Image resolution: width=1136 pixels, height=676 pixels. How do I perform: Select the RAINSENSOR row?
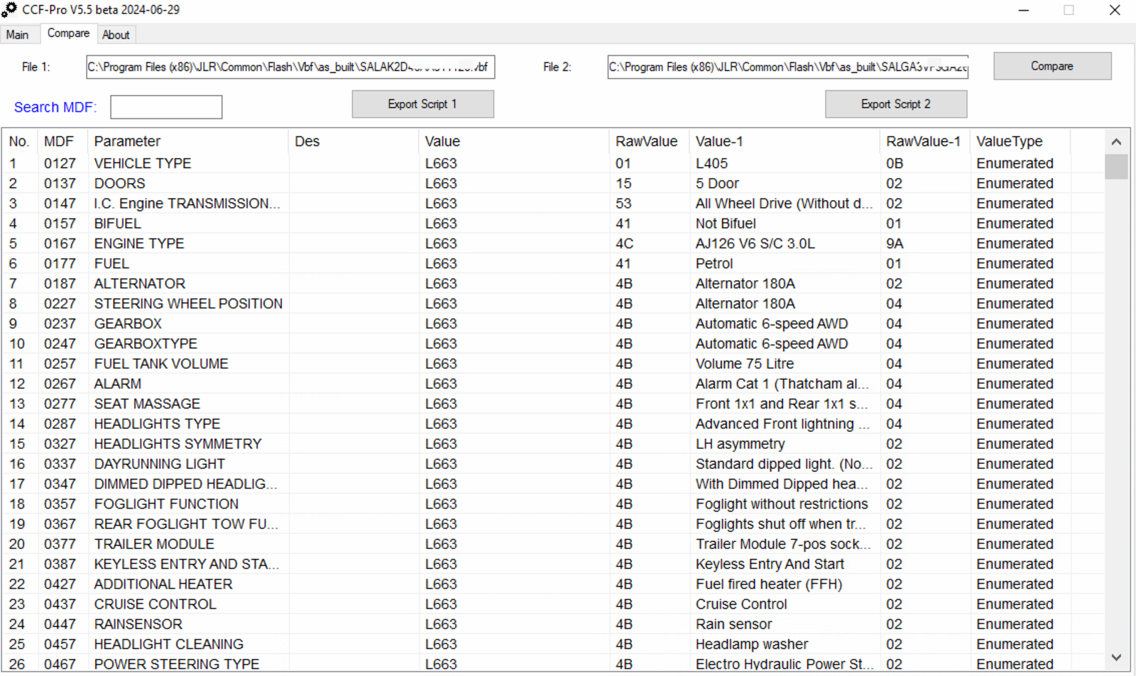coord(552,624)
